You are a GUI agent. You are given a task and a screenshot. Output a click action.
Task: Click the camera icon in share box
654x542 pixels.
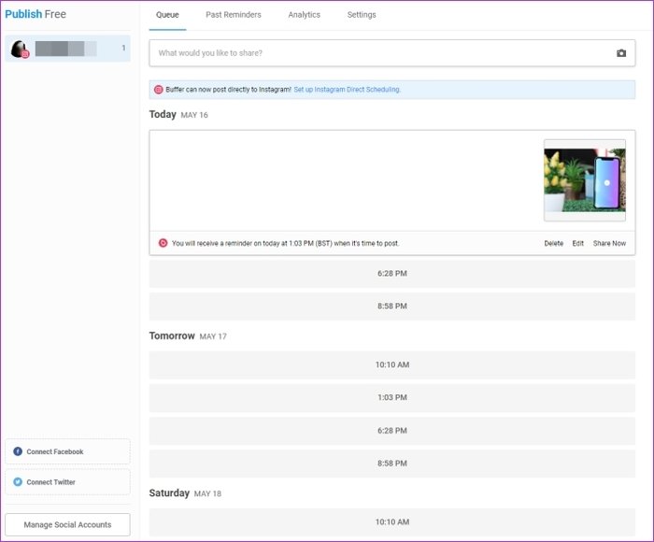coord(621,53)
